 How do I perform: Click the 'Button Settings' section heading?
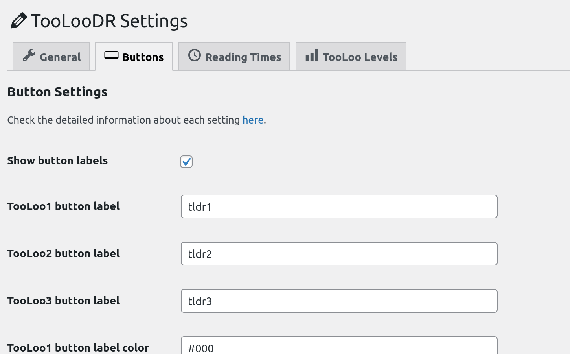[x=57, y=92]
